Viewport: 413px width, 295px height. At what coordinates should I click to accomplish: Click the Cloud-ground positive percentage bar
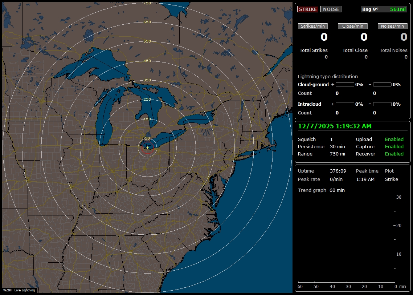coord(345,84)
